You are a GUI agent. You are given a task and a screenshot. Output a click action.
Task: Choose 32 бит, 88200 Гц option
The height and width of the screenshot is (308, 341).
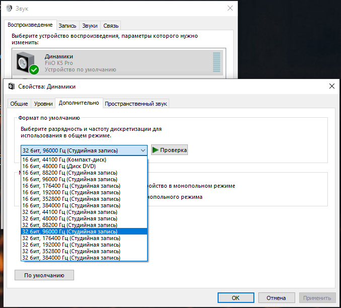84,225
